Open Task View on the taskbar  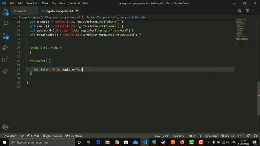(x=89, y=142)
